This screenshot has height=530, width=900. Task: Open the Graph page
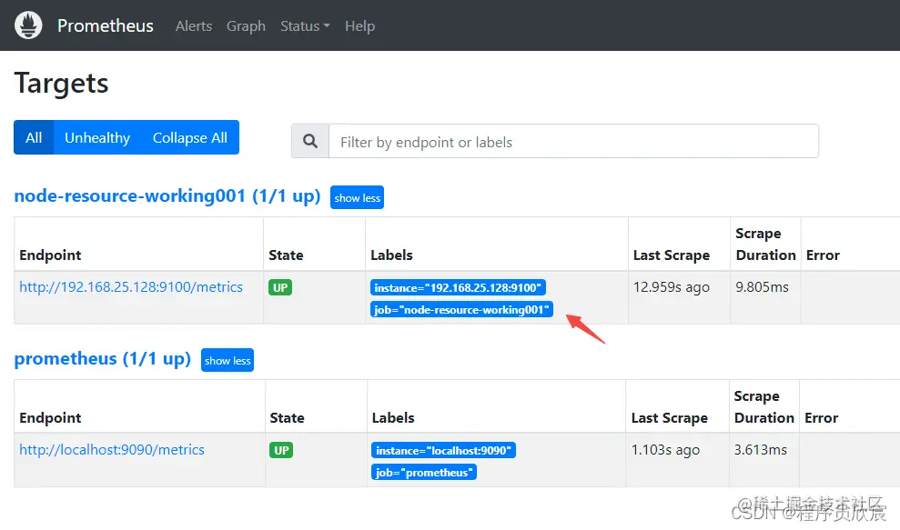246,25
